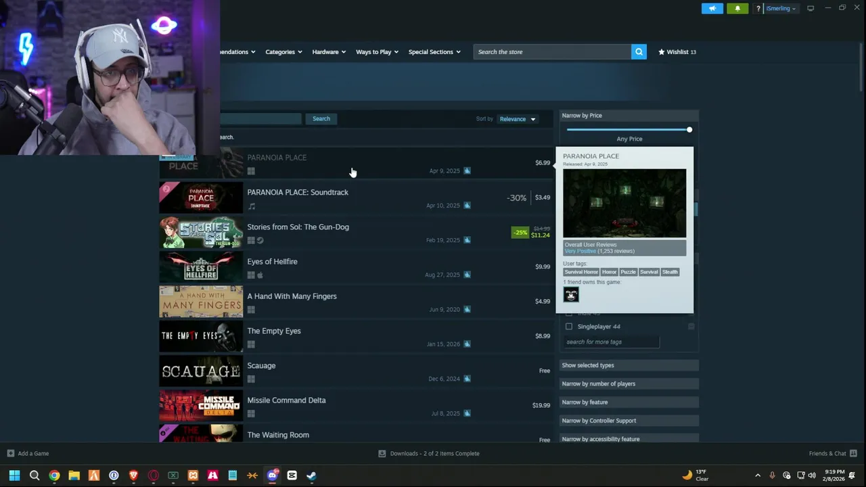Viewport: 866px width, 487px height.
Task: Open File Explorer from the taskbar
Action: 74,476
